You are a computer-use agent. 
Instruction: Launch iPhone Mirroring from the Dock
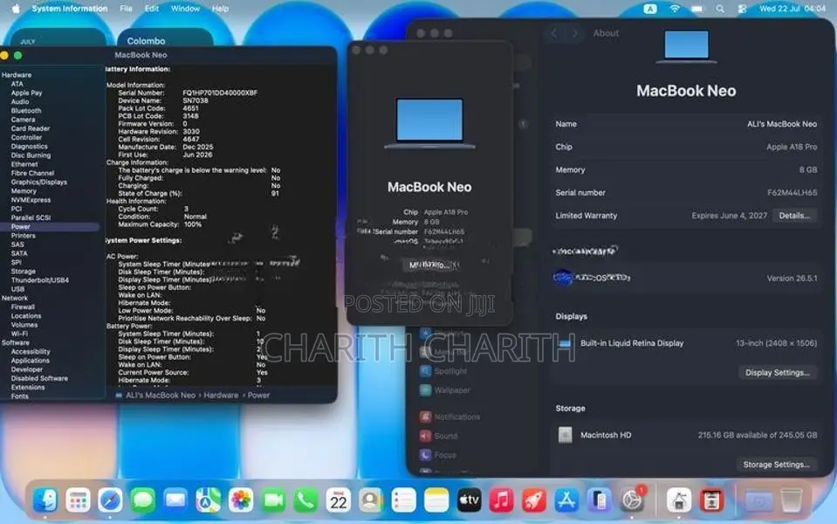(599, 500)
